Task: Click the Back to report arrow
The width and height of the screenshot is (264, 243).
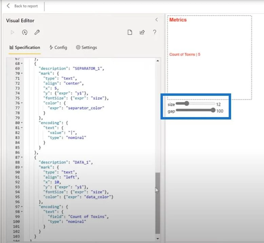Action: coord(8,6)
